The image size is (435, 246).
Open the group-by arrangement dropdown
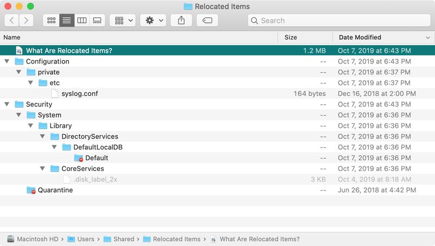(123, 21)
